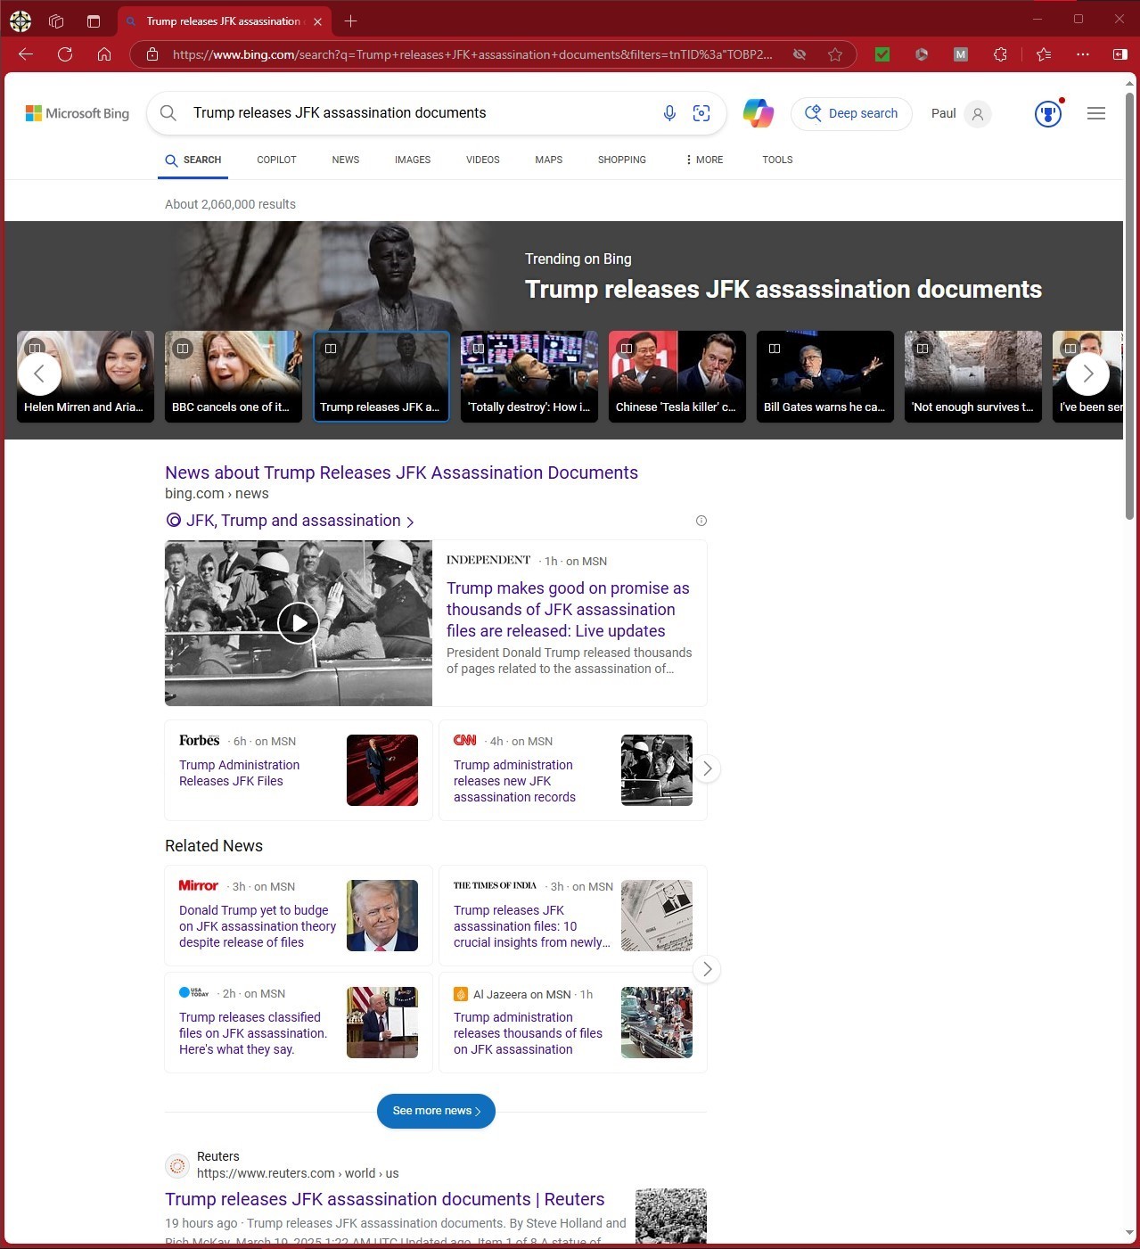Open the info icon beside news topic

tap(701, 521)
